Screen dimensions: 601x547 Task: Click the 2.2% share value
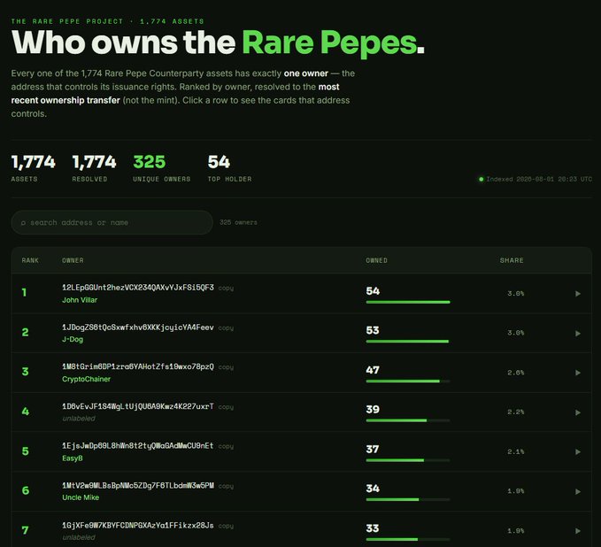click(x=515, y=412)
